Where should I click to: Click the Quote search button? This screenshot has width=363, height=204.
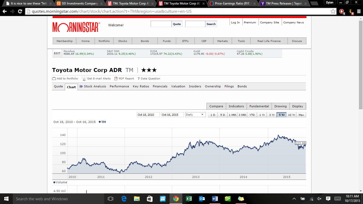177,24
